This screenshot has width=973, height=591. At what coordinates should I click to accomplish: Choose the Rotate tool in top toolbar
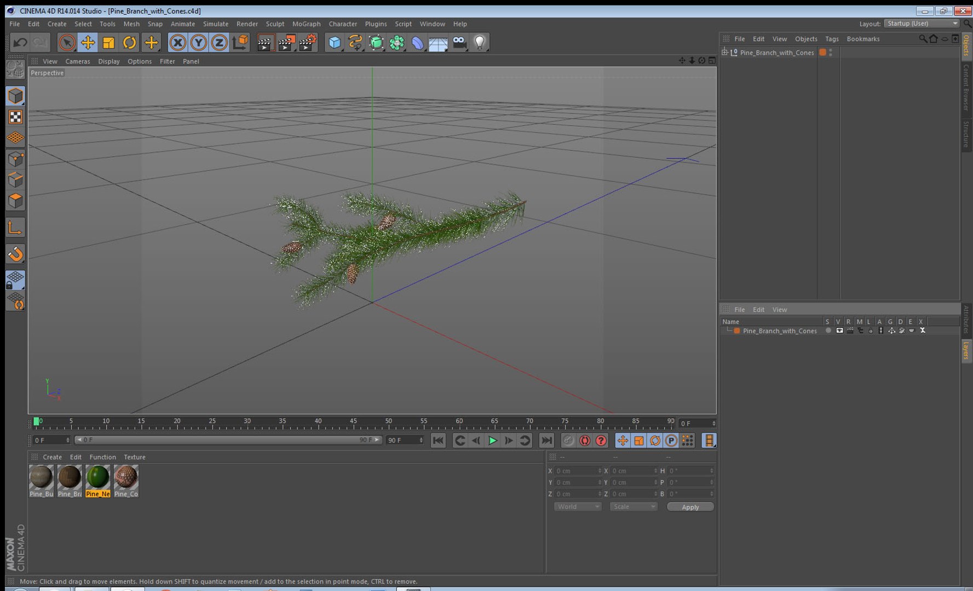click(x=129, y=42)
